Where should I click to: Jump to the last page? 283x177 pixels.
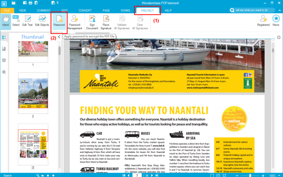point(157,175)
